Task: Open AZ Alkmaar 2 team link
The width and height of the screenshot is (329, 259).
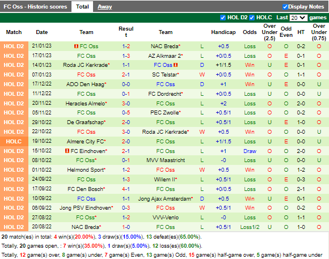Action: [x=164, y=56]
